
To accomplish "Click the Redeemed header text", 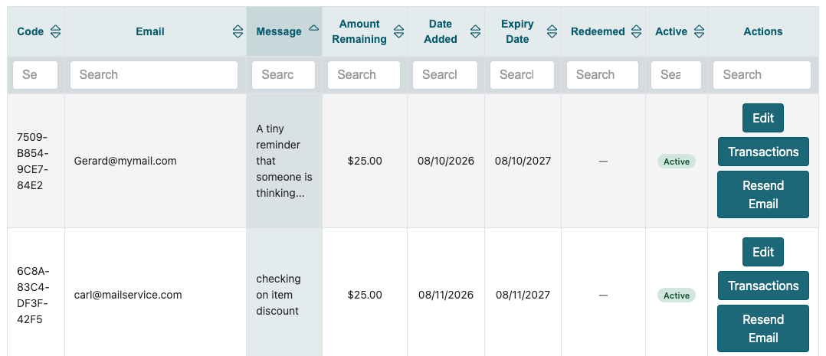I will [x=598, y=31].
